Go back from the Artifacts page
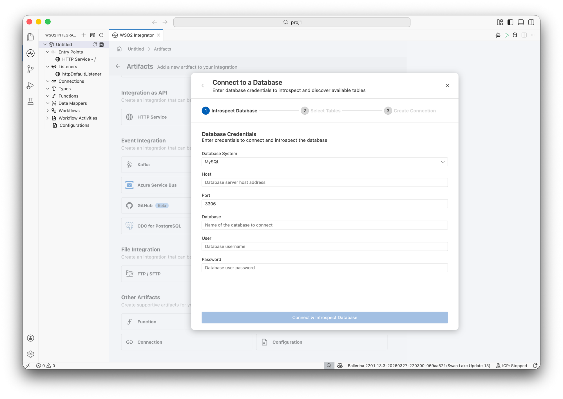The width and height of the screenshot is (563, 399). [x=118, y=66]
